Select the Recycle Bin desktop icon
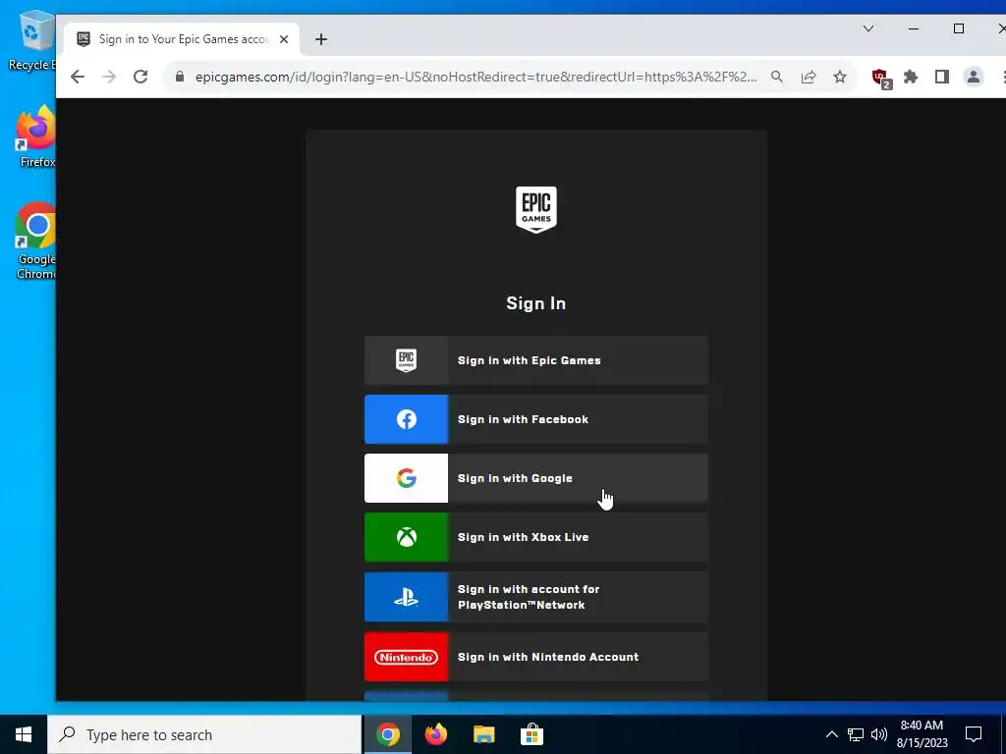This screenshot has height=754, width=1006. point(32,39)
